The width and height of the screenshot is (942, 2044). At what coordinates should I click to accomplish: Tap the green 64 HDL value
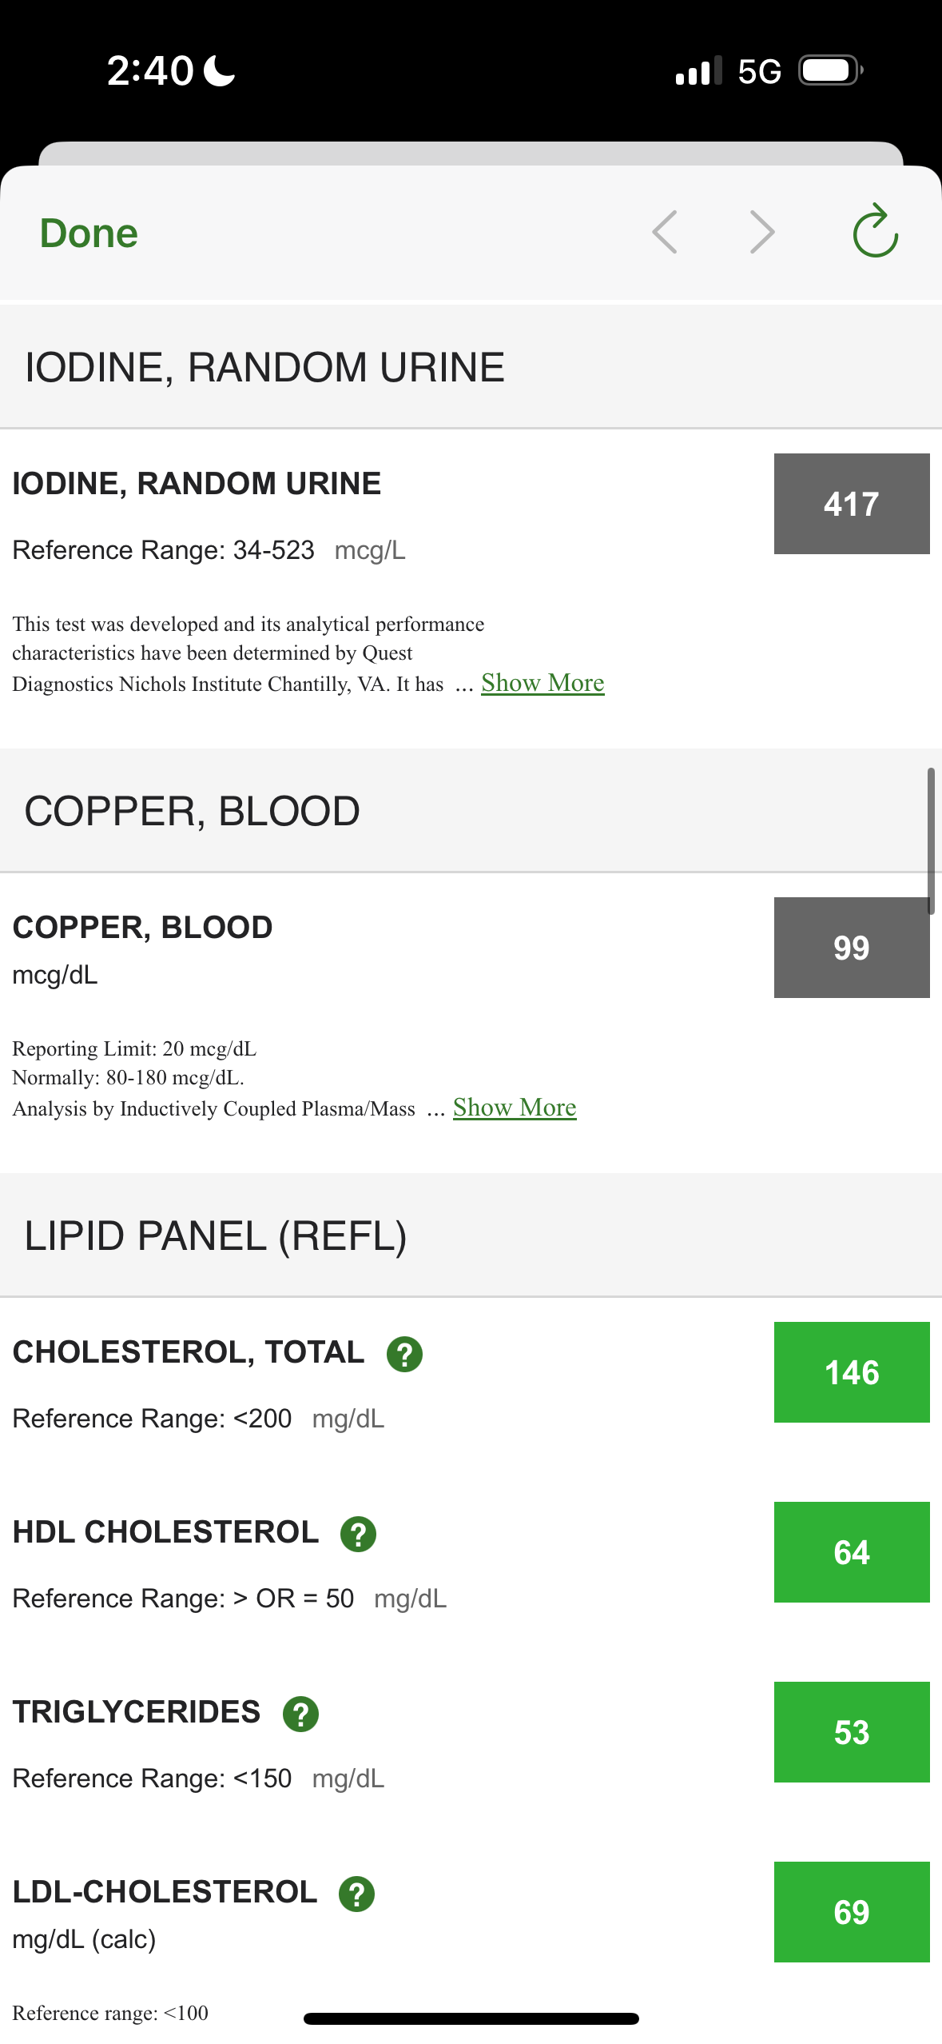[x=851, y=1552]
